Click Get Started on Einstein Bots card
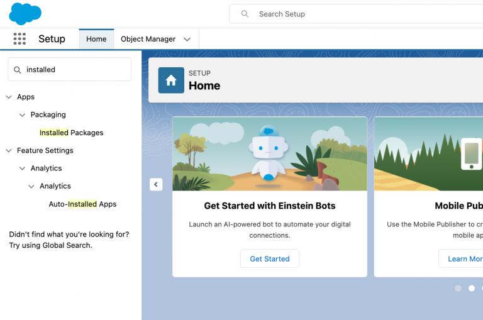 pos(270,259)
